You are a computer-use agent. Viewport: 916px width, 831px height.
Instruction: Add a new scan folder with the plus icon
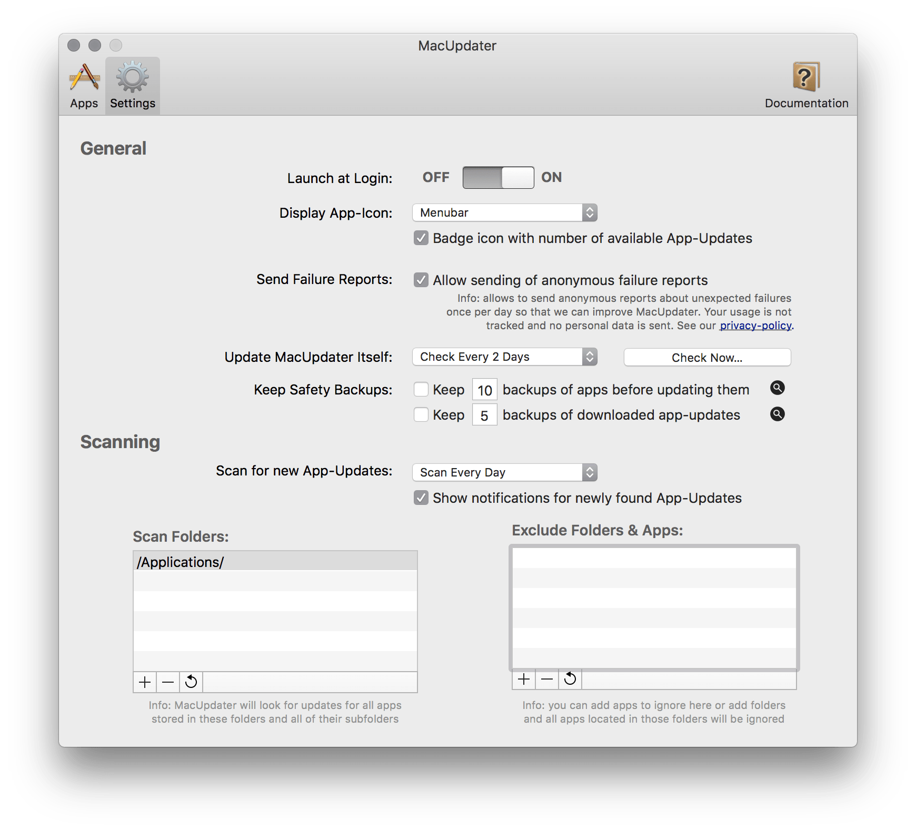144,681
